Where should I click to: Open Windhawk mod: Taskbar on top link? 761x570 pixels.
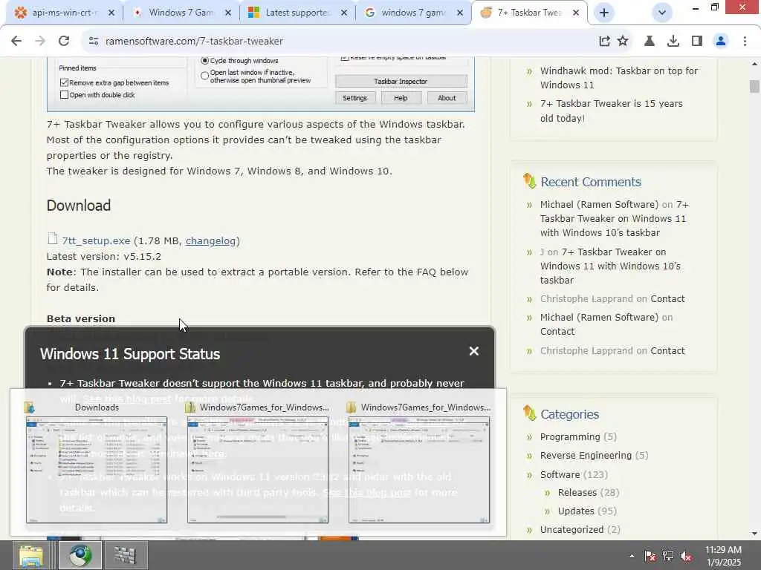[x=619, y=77]
